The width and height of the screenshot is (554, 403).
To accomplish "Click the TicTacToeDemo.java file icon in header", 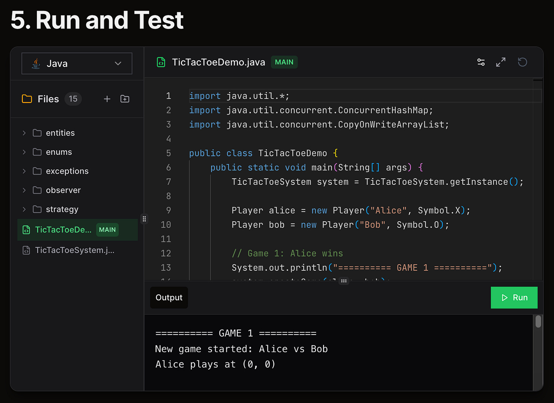I will (x=161, y=62).
